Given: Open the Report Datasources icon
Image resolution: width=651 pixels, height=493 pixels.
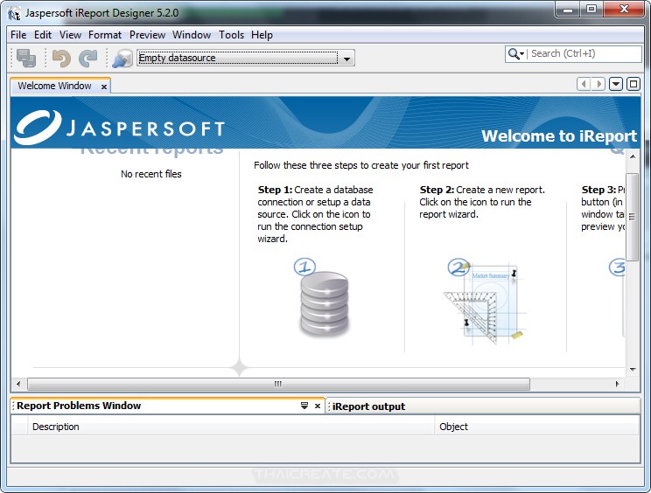Looking at the screenshot, I should pyautogui.click(x=122, y=58).
